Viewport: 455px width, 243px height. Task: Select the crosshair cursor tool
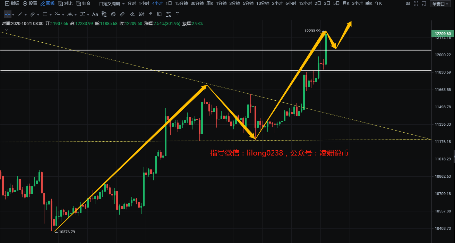click(x=8, y=15)
